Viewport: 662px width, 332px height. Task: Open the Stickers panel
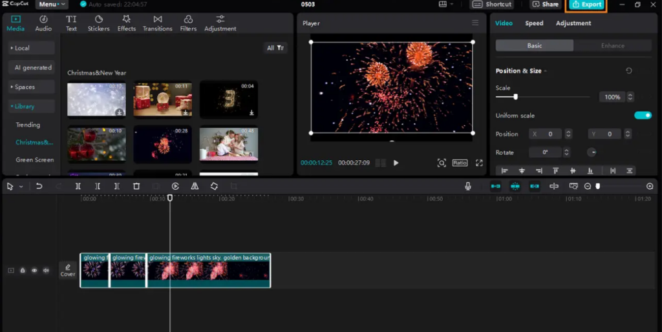[98, 24]
